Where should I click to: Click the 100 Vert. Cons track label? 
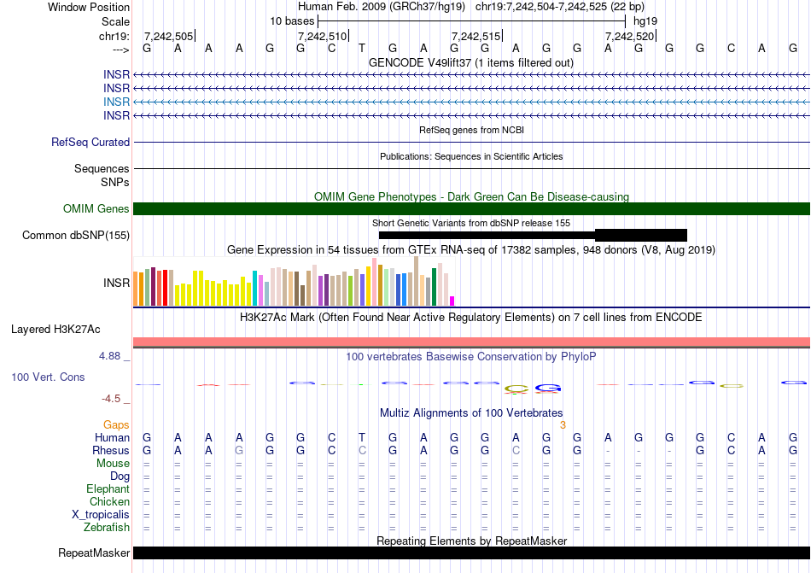(x=48, y=377)
